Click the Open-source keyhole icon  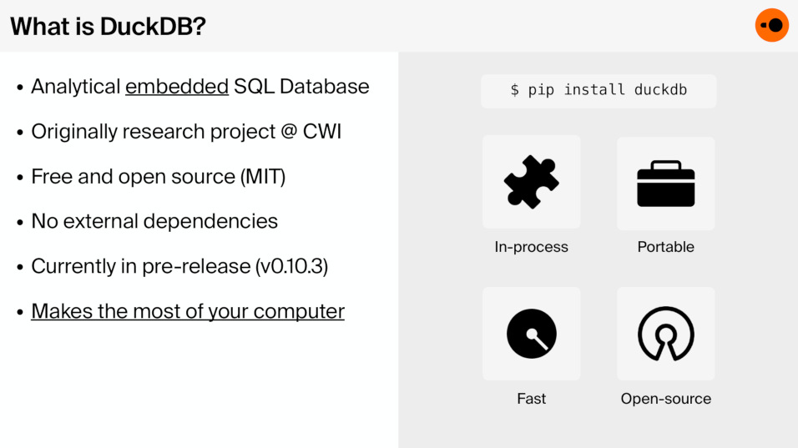pos(665,334)
